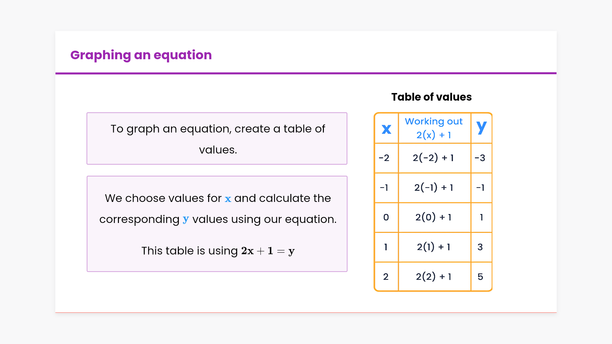Click the blue x in the explanation text
The height and width of the screenshot is (344, 612).
[x=228, y=199]
